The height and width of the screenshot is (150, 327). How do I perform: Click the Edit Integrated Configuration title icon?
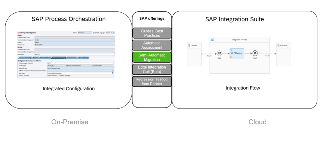click(x=18, y=33)
